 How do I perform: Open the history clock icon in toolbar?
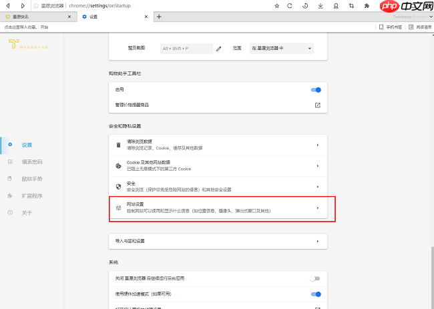tap(305, 5)
